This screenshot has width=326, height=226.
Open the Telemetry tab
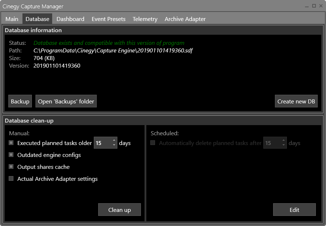pos(145,19)
